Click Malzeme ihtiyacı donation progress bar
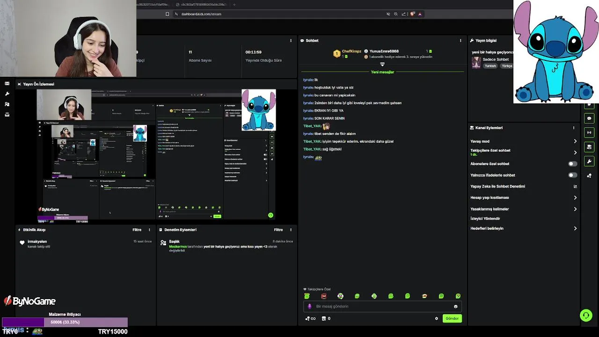This screenshot has height=337, width=599. [x=65, y=322]
